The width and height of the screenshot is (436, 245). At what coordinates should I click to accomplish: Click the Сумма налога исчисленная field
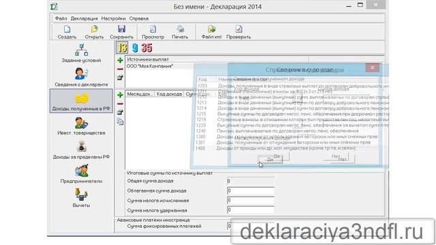251,200
